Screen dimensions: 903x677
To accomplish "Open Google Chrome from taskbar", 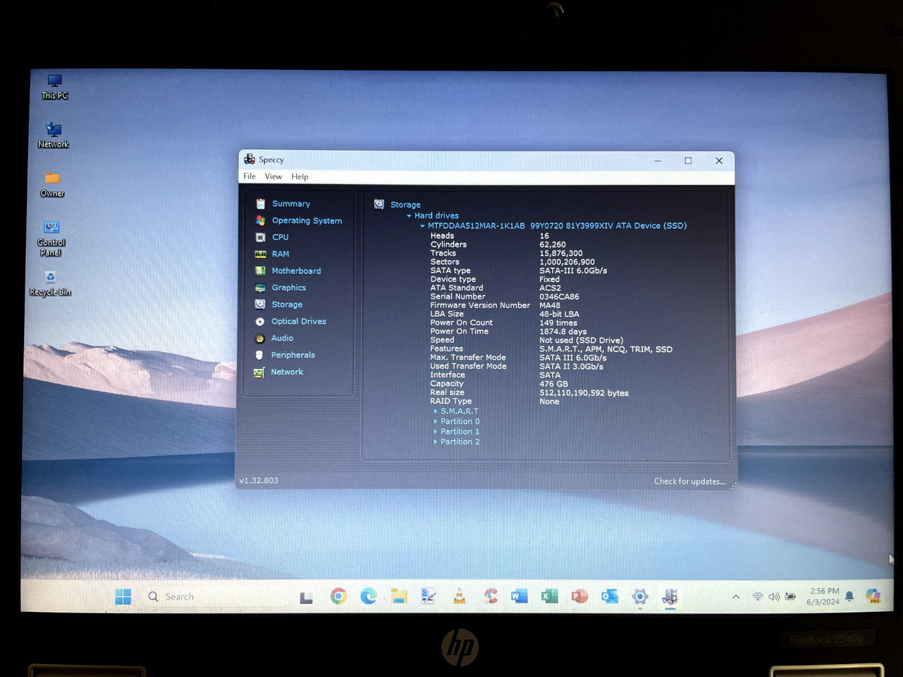I will coord(339,596).
